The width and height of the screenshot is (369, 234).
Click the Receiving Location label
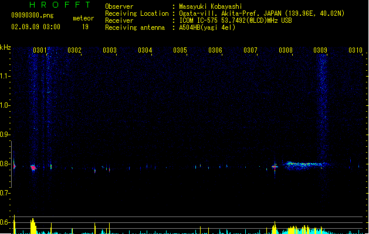coord(137,13)
